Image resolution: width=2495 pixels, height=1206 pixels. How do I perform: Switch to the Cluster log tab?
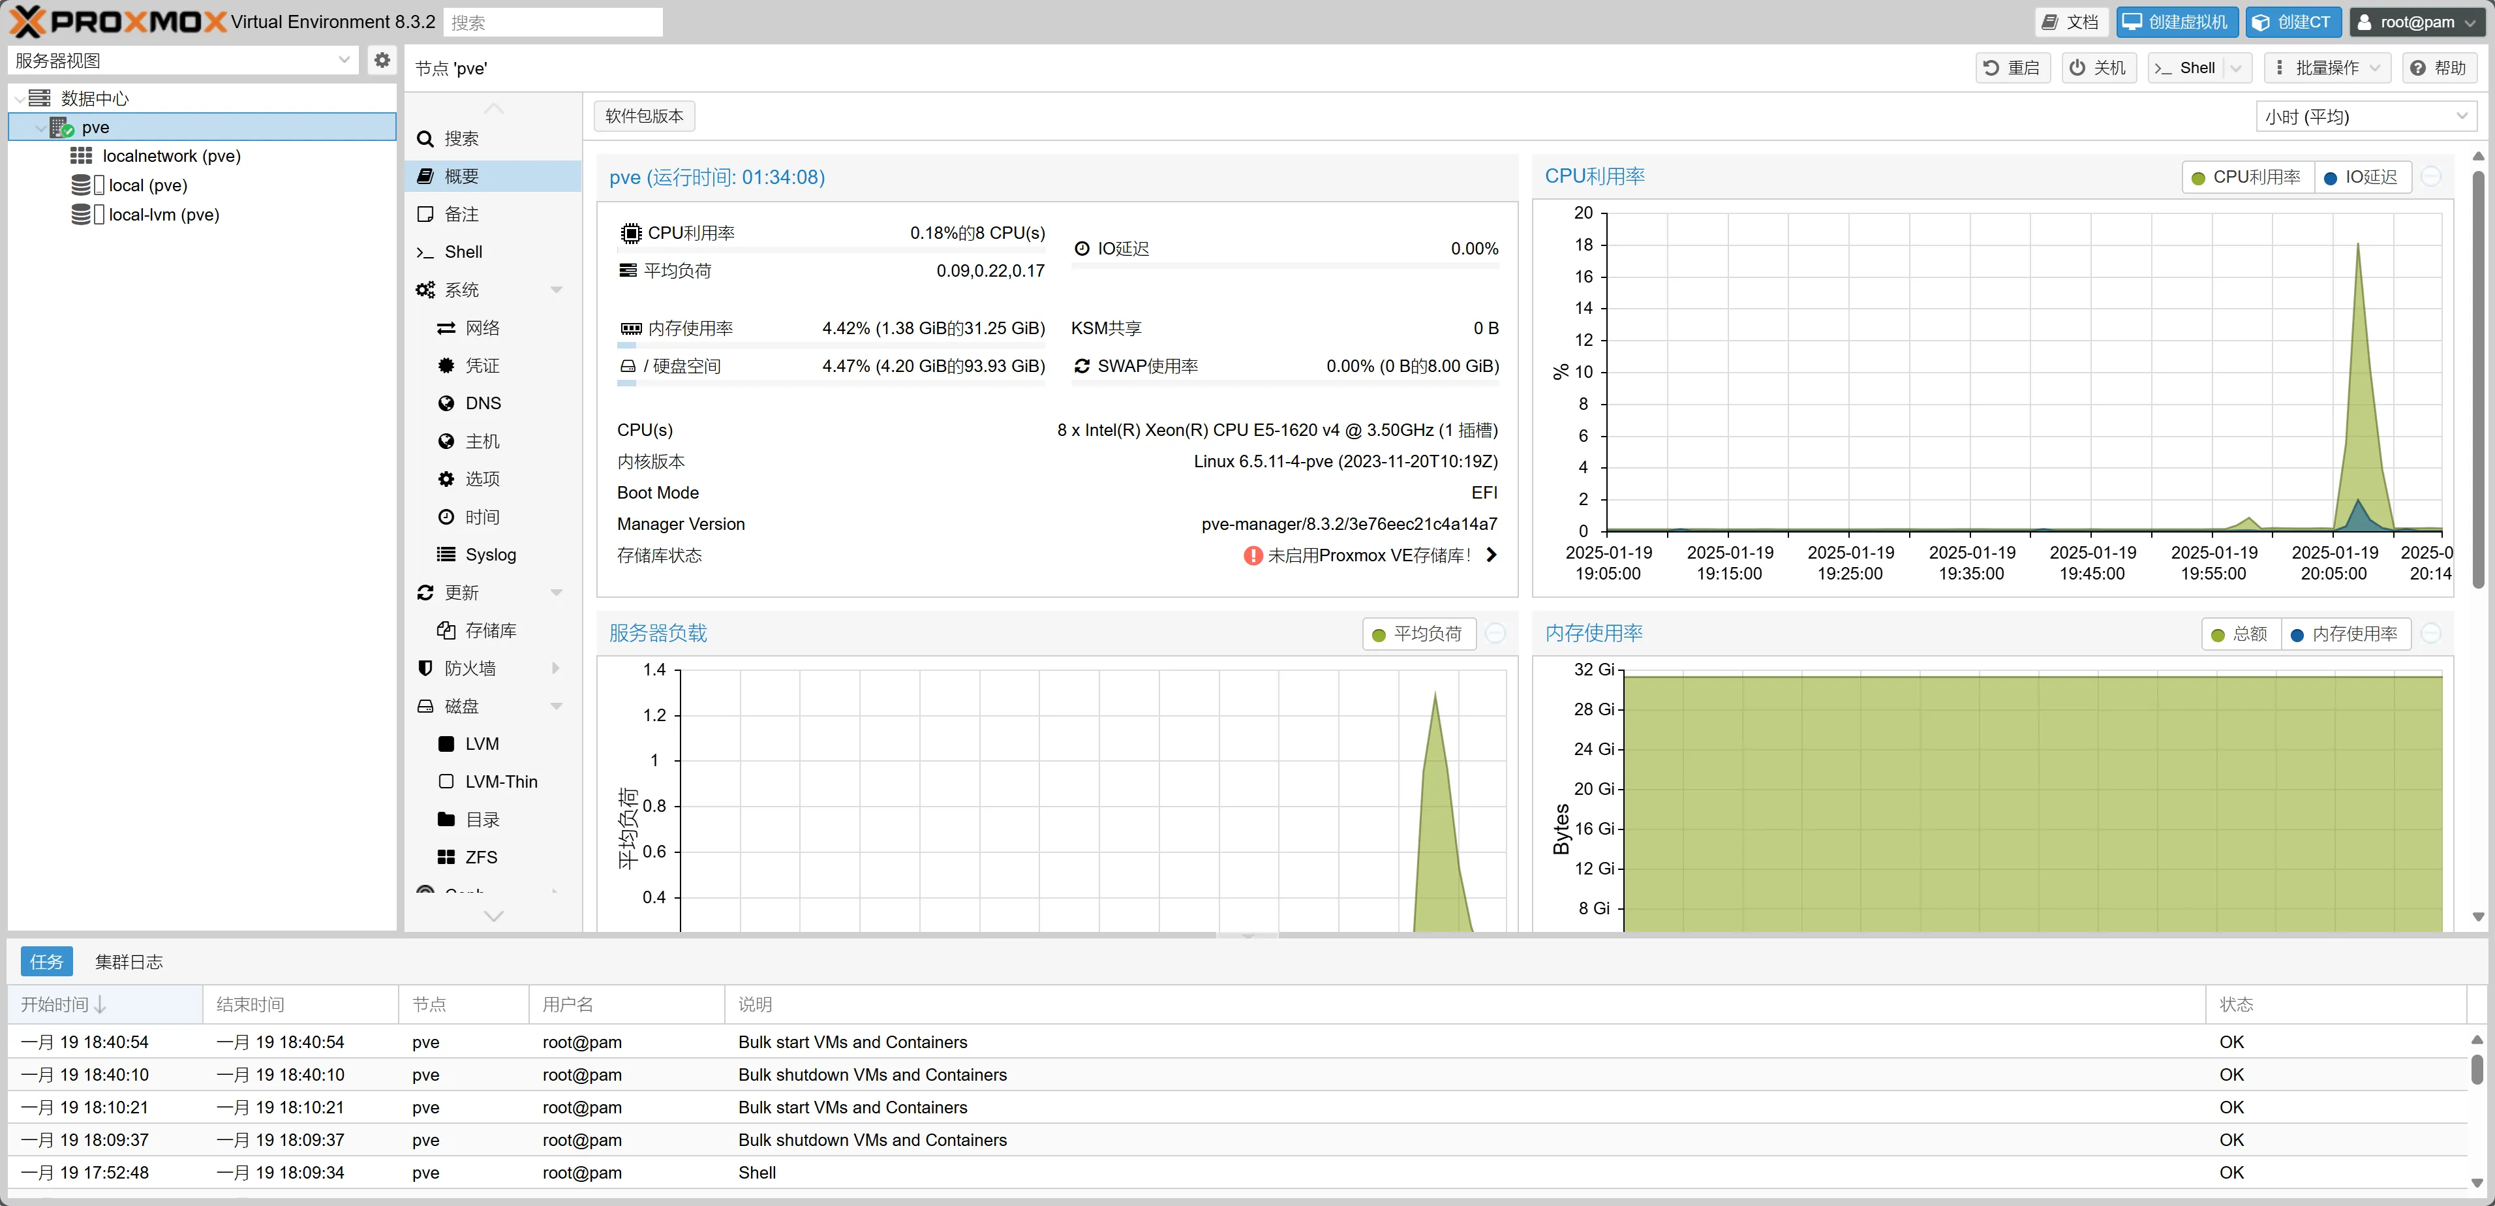129,962
